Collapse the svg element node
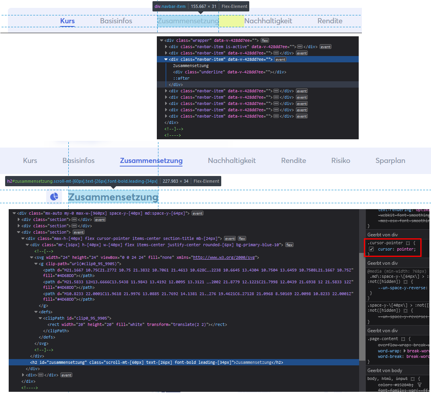 [x=32, y=258]
